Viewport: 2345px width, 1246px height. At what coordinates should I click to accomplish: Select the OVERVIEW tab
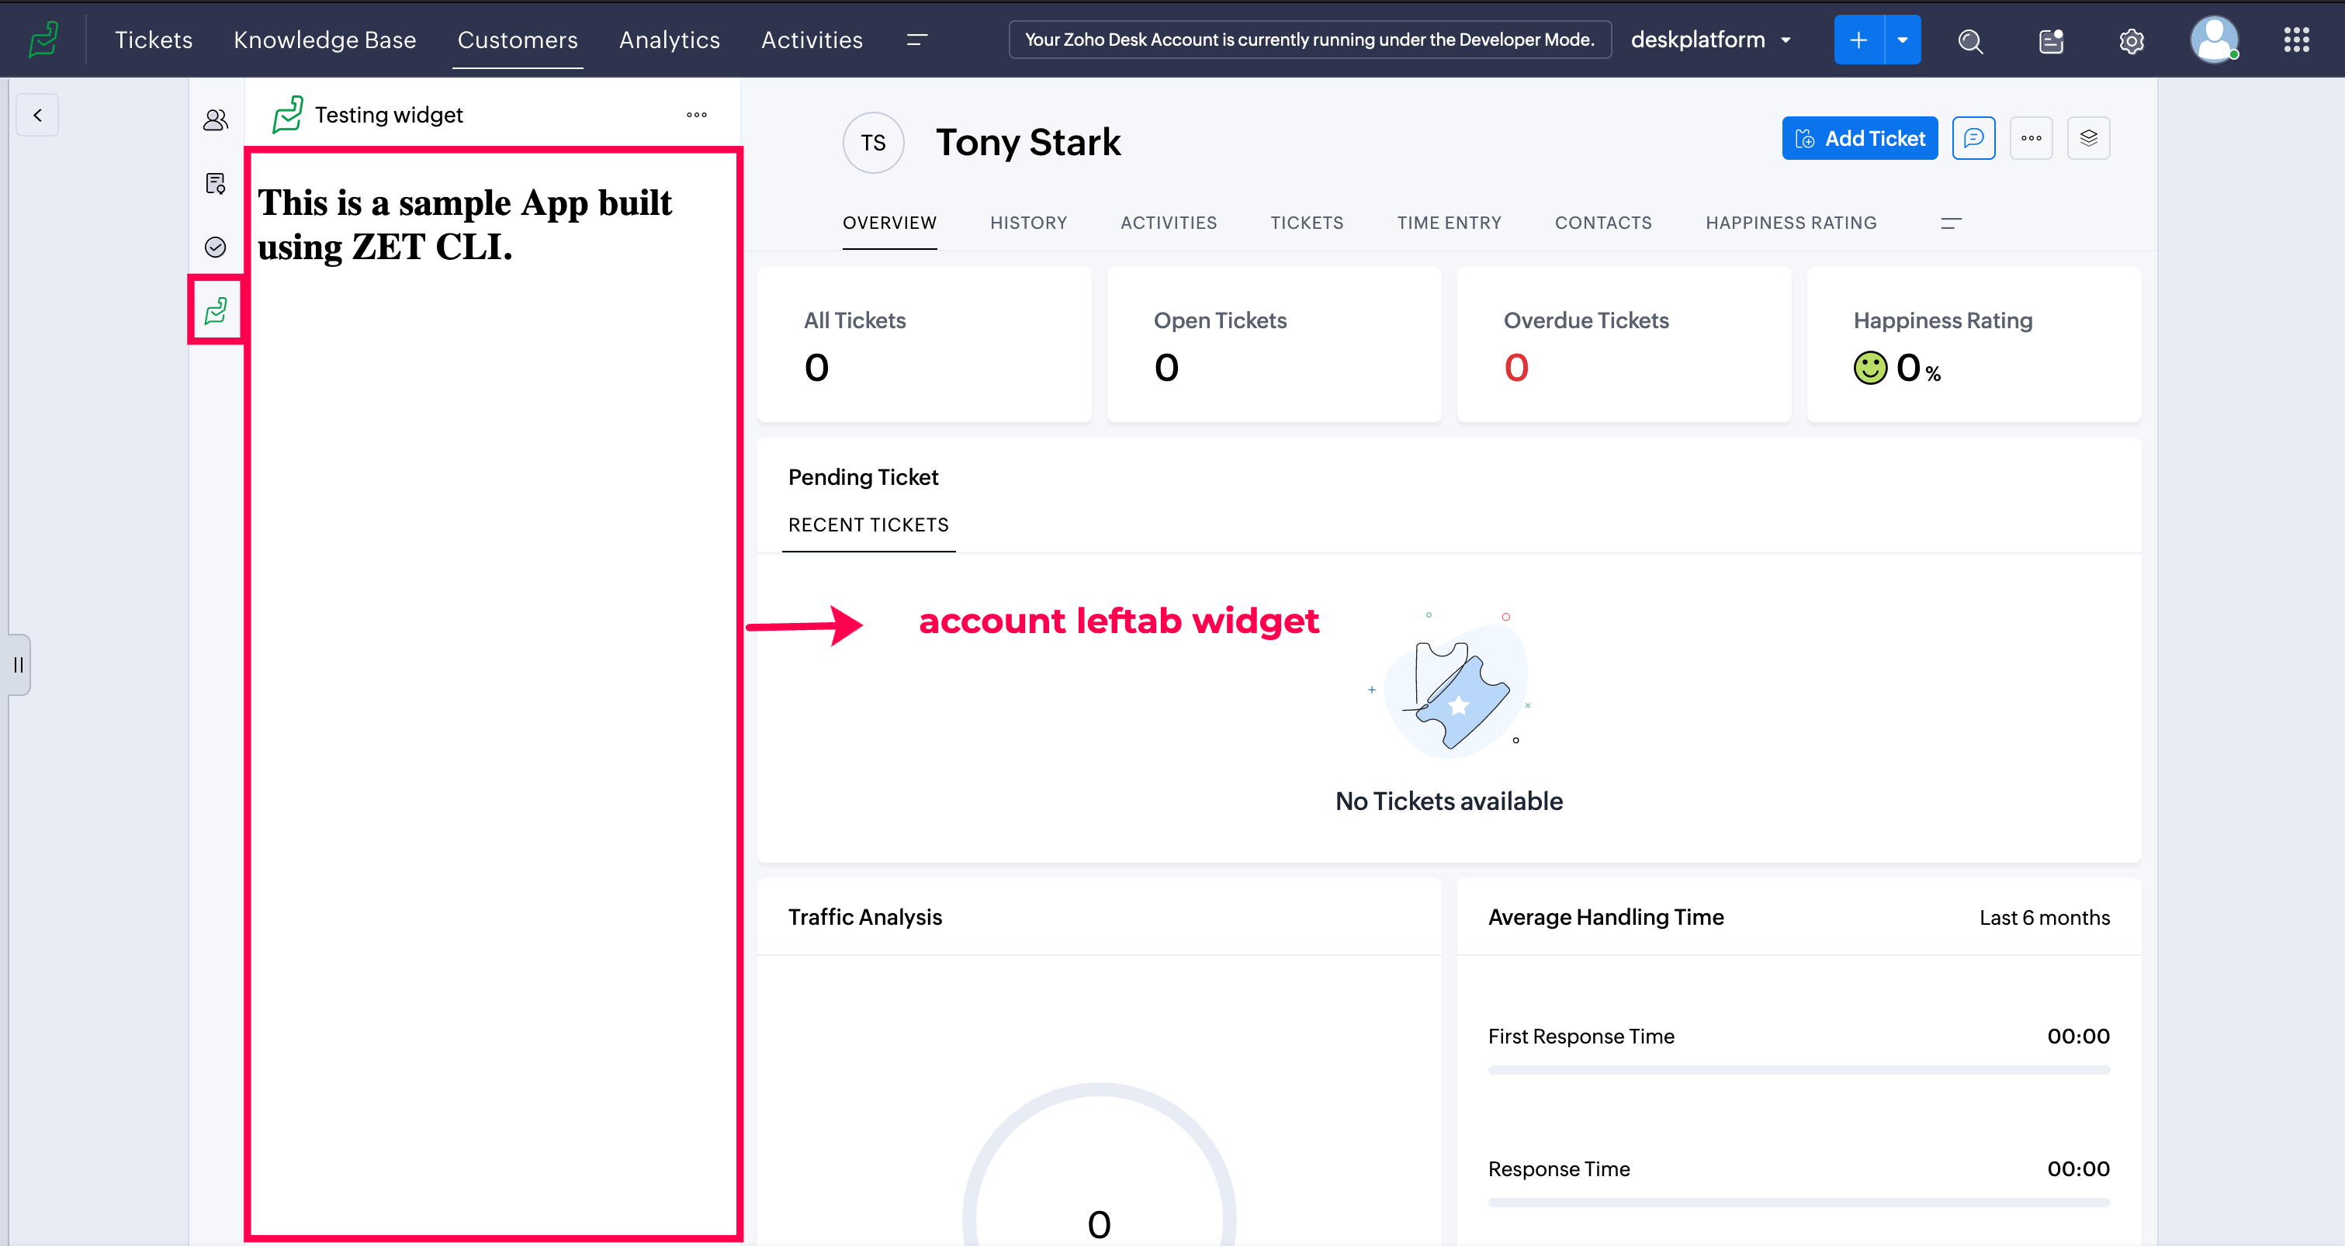889,223
